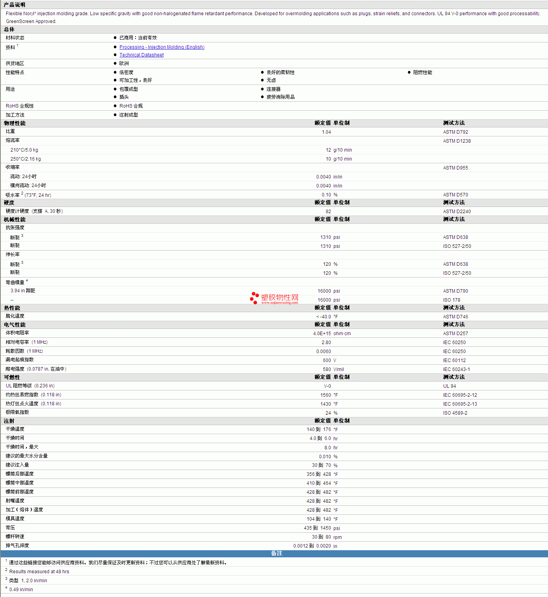Image resolution: width=548 pixels, height=597 pixels.
Task: Click the 包覆成型 use entry
Action: (x=129, y=89)
